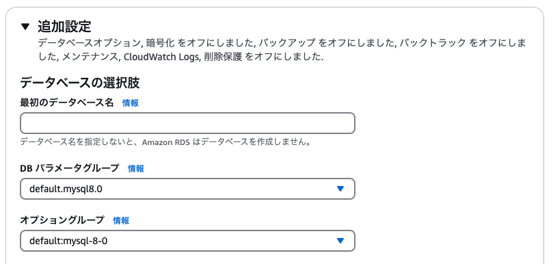Click the 最初のデータベース名 field label
This screenshot has width=553, height=264.
pos(67,103)
